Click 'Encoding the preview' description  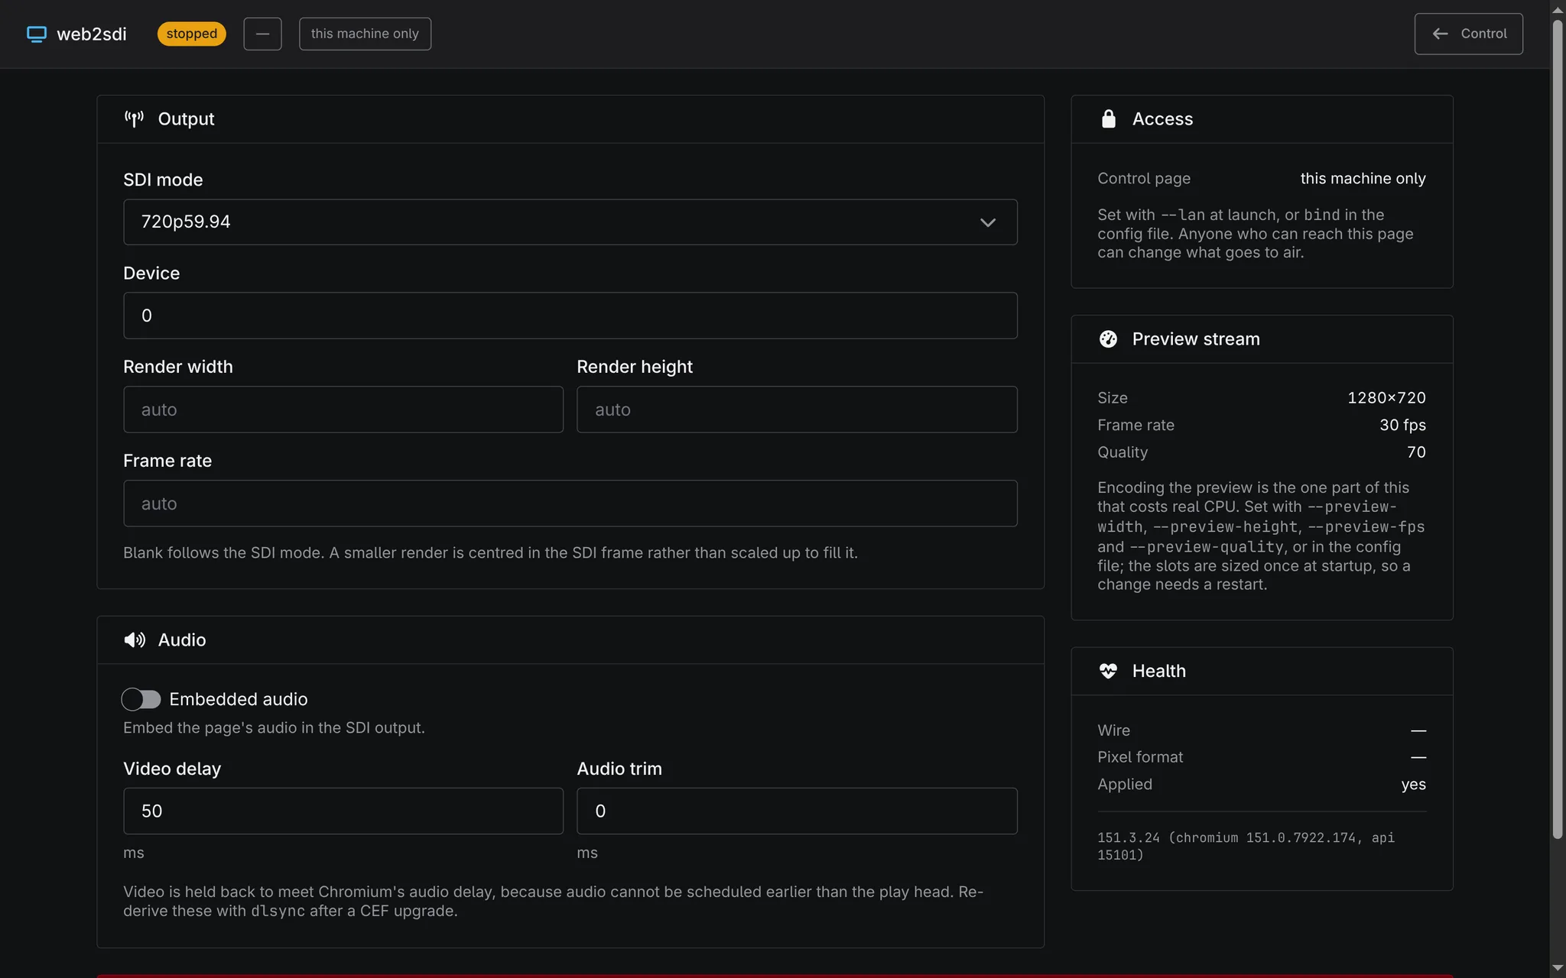coord(1261,536)
